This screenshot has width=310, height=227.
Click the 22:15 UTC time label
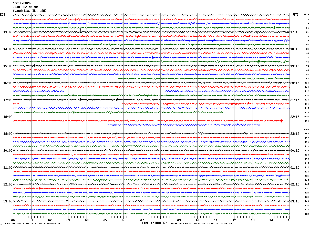(295, 117)
